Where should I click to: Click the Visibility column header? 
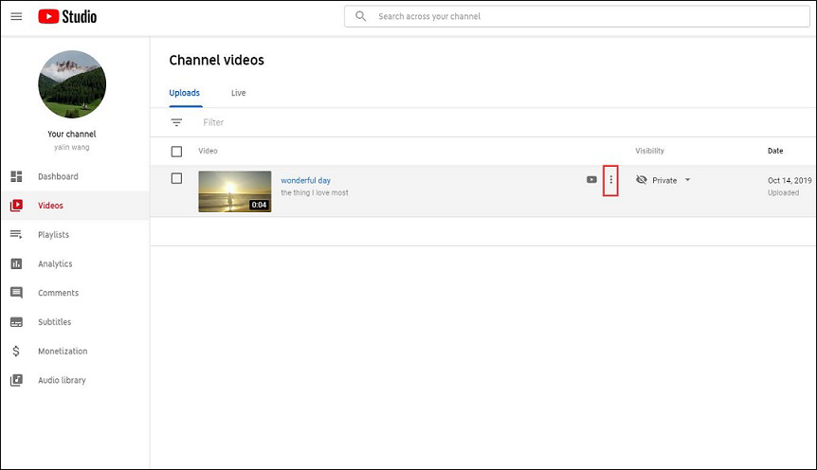point(650,151)
